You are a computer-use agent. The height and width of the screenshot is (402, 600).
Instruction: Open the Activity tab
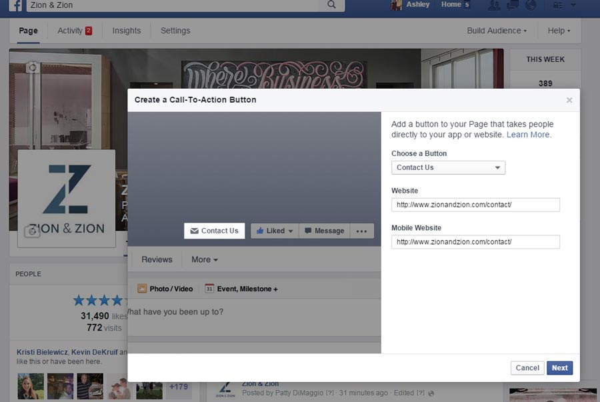pyautogui.click(x=70, y=31)
